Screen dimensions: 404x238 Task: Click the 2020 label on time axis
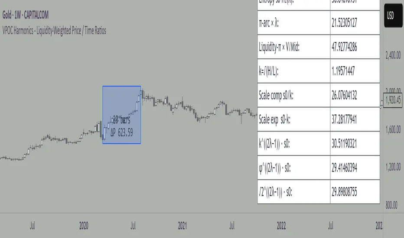click(x=84, y=225)
